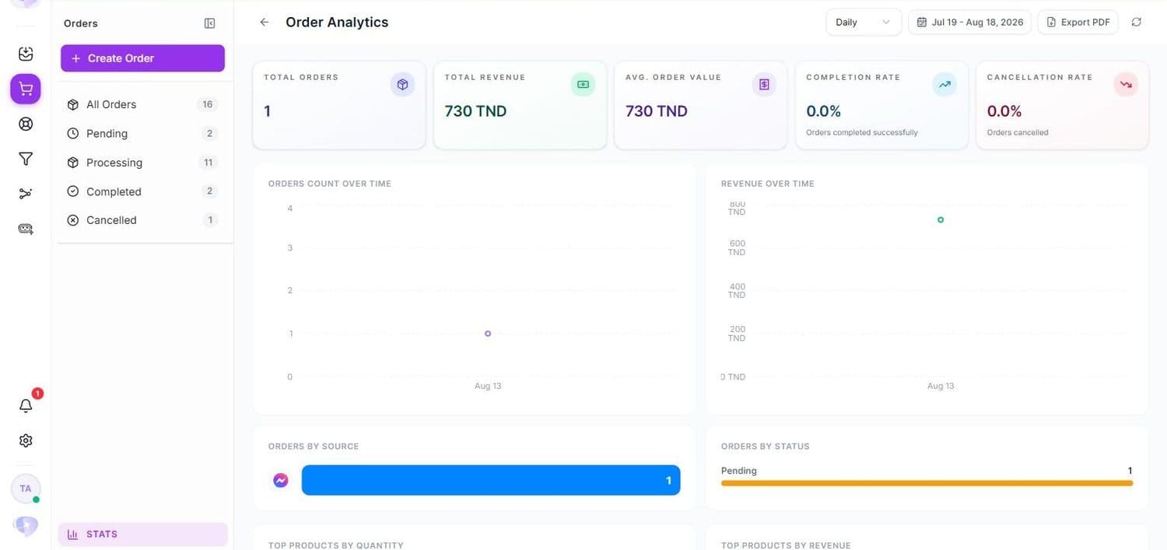Click the Completion Rate 0.0% value
1167x550 pixels.
click(823, 111)
